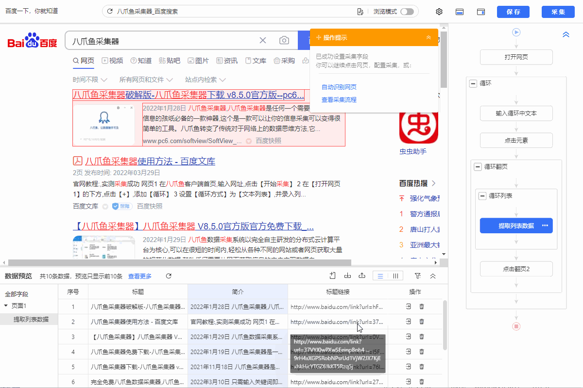Viewport: 583px width, 388px height.
Task: Toggle the 浏览模式 browse mode switch
Action: point(407,11)
